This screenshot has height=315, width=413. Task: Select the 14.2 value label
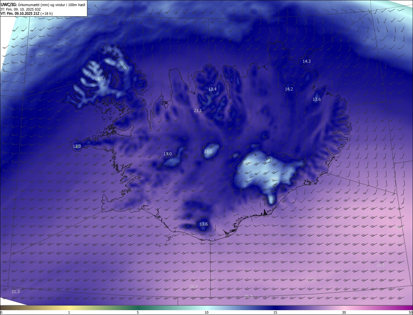289,89
